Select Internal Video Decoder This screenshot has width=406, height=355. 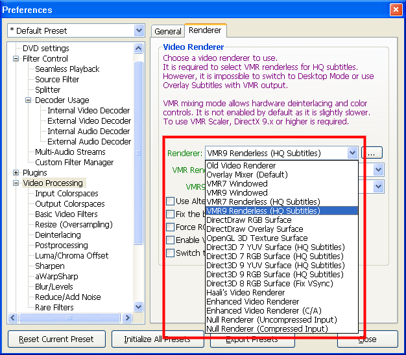pyautogui.click(x=89, y=110)
